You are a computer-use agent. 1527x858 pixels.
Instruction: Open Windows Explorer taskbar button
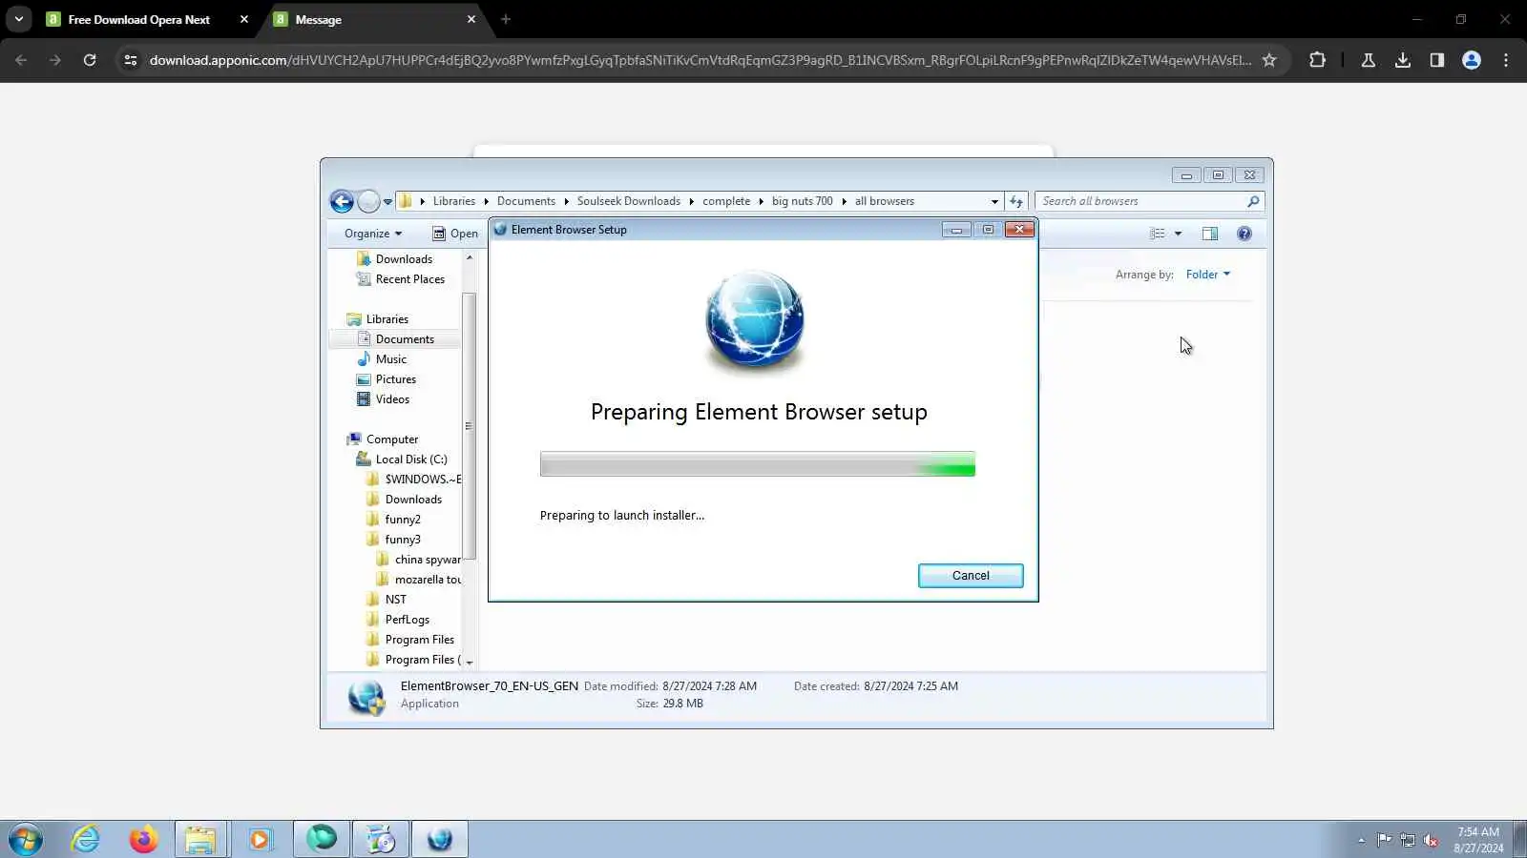click(200, 840)
